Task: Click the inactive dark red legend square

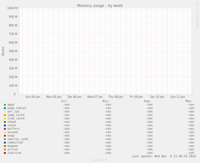Action: click(5, 153)
